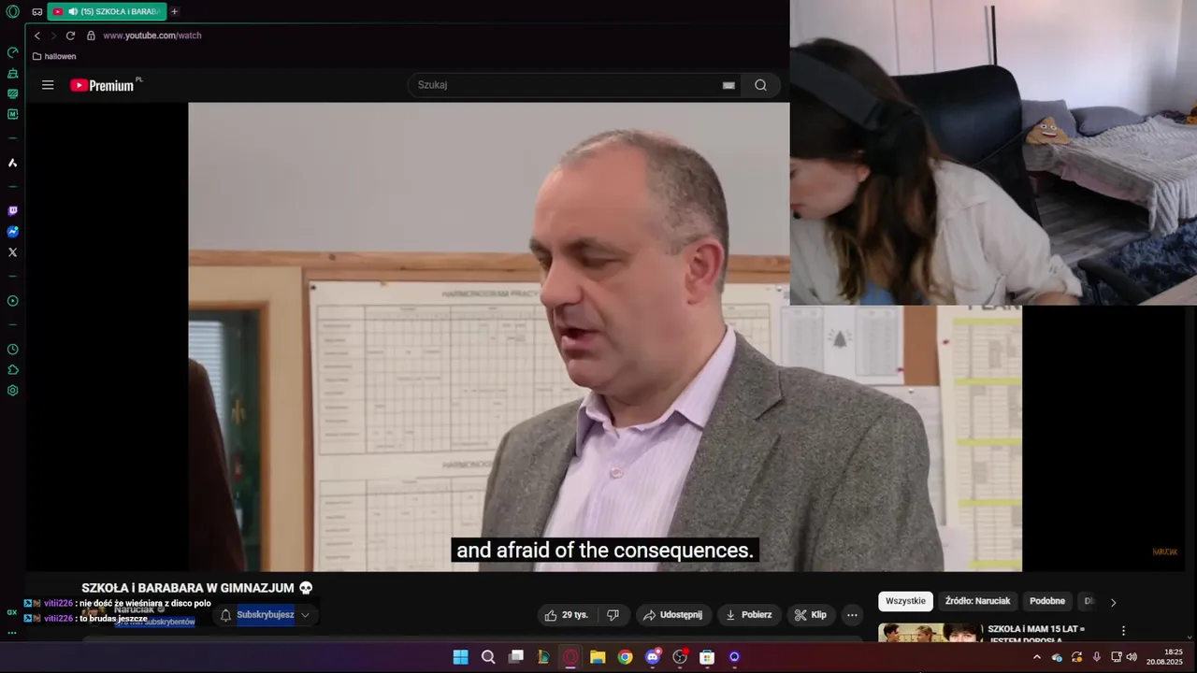Open the YouTube hamburger guide menu
Screen dimensions: 1197x673
click(48, 85)
